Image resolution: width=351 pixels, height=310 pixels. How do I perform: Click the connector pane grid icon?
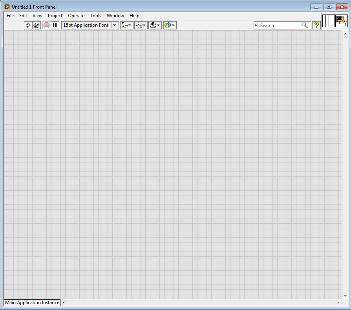(x=328, y=21)
